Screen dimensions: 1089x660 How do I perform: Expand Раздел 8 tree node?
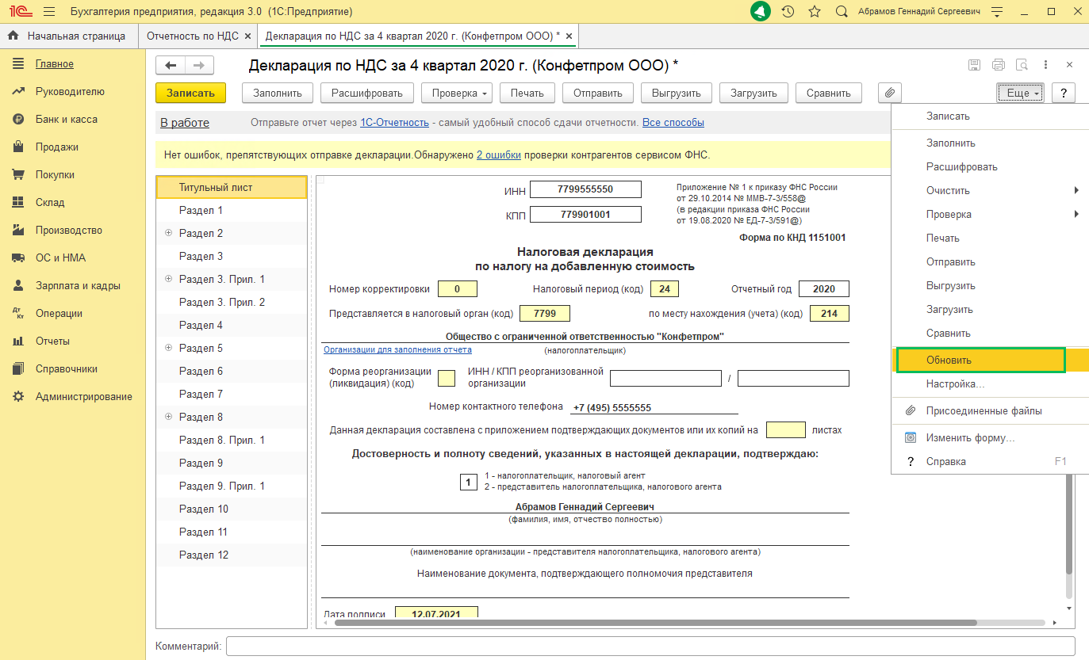[168, 417]
